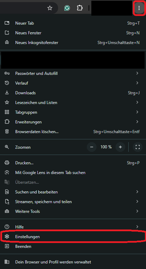Open Dein Browser und Profil werden verwaltet
This screenshot has width=146, height=269.
point(73,262)
